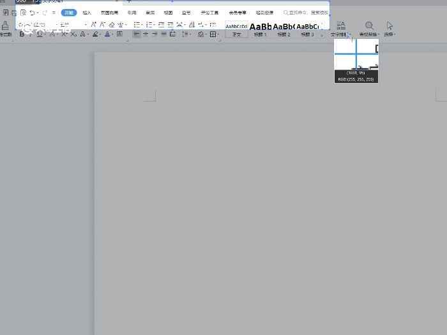Place the cursor in the blank document page
The height and width of the screenshot is (335, 447).
pos(270,193)
